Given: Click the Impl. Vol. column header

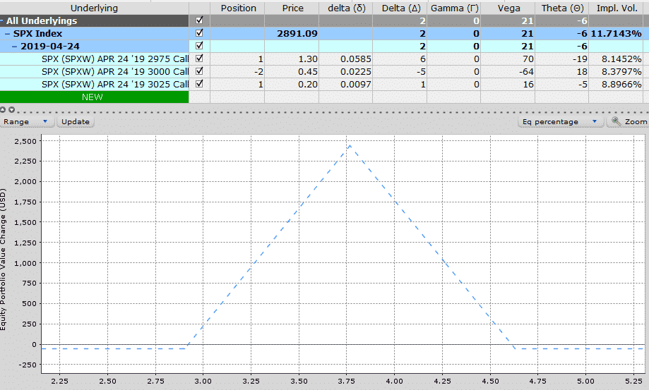Looking at the screenshot, I should click(x=618, y=8).
